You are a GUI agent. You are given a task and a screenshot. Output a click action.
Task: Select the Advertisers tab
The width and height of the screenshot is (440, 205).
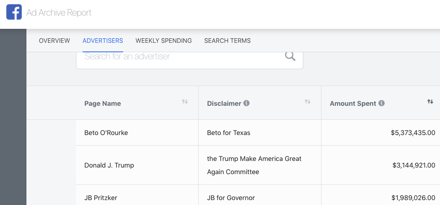pos(103,41)
